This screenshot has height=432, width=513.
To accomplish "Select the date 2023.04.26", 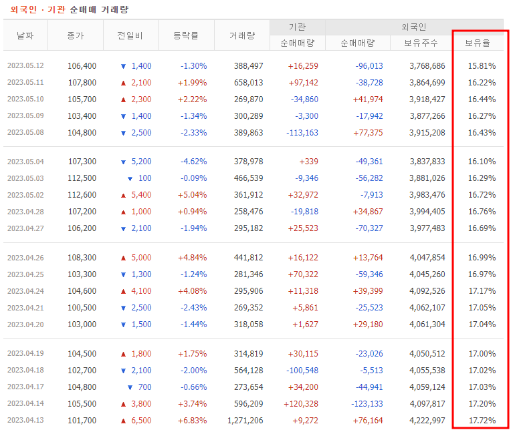I will point(25,258).
